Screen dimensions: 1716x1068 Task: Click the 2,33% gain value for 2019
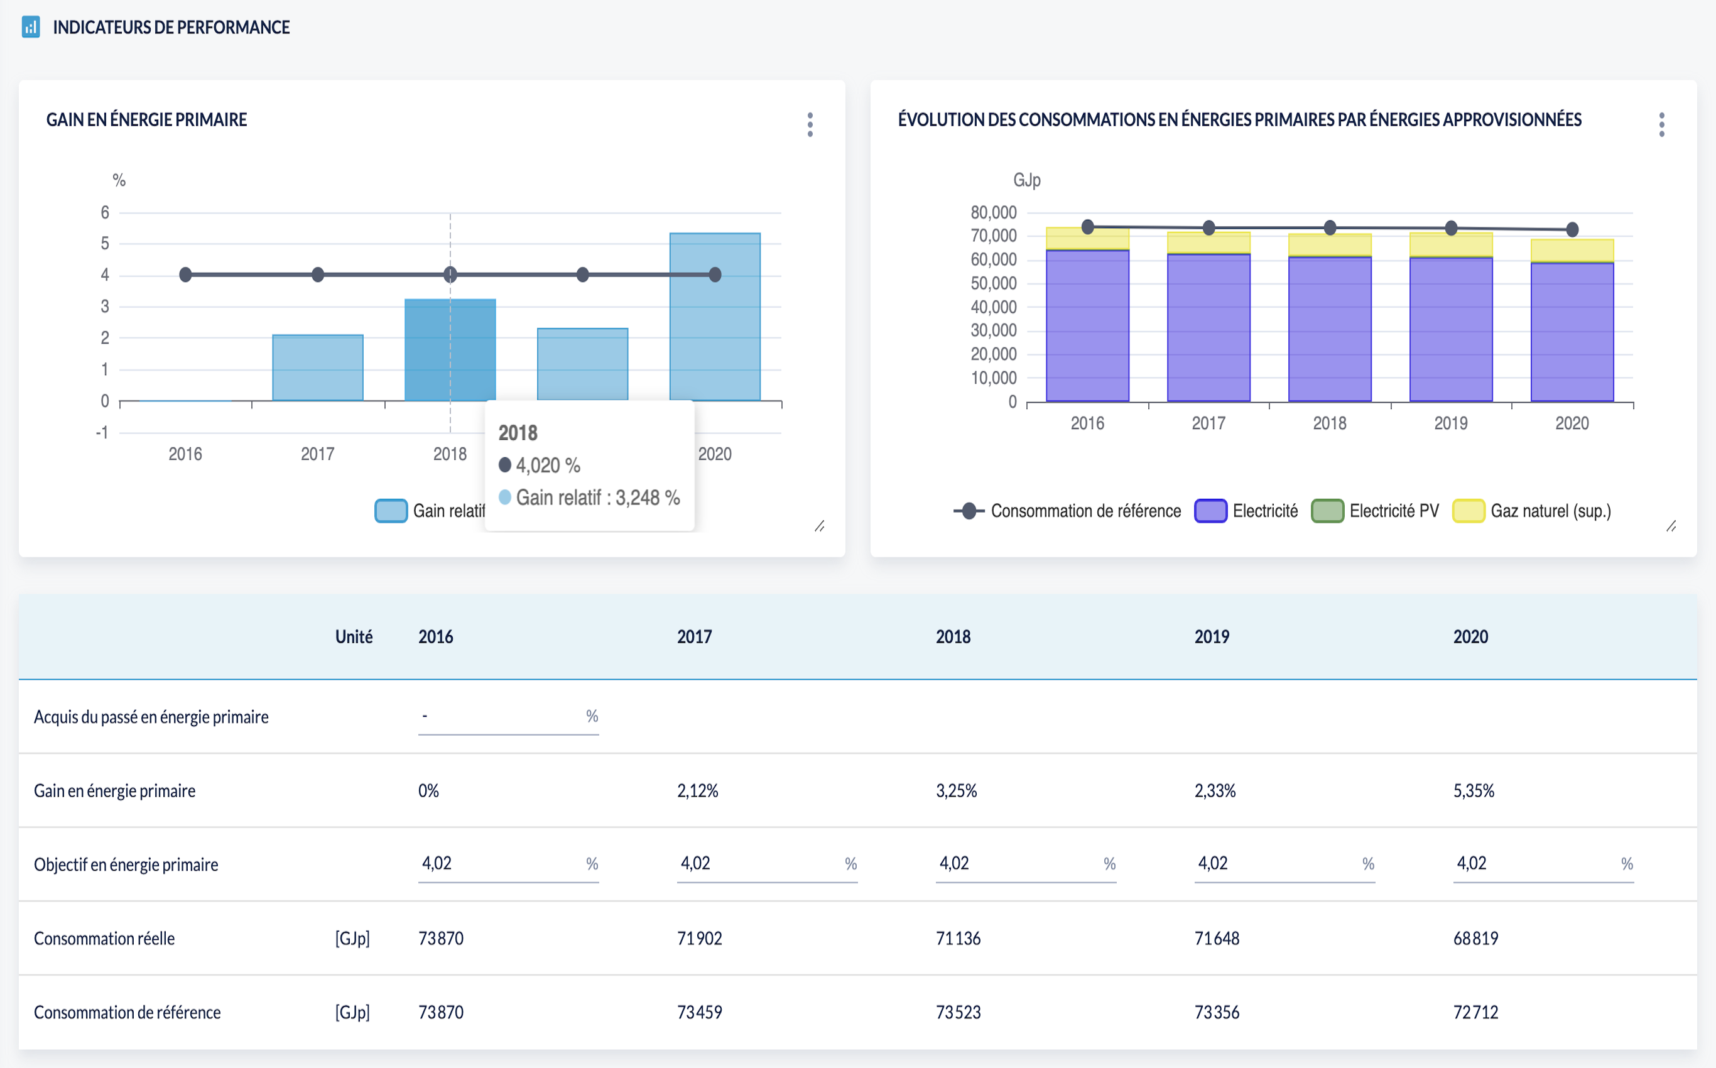[1215, 790]
